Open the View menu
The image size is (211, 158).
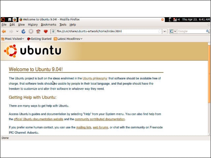pyautogui.click(x=21, y=25)
